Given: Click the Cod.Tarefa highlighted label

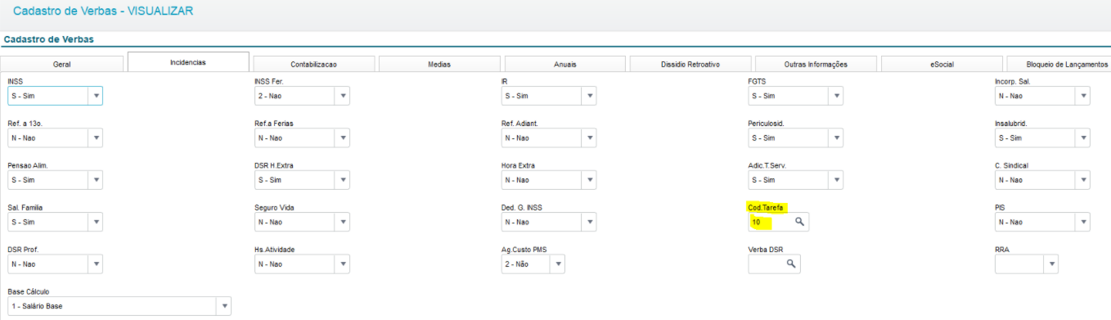Looking at the screenshot, I should pos(767,208).
